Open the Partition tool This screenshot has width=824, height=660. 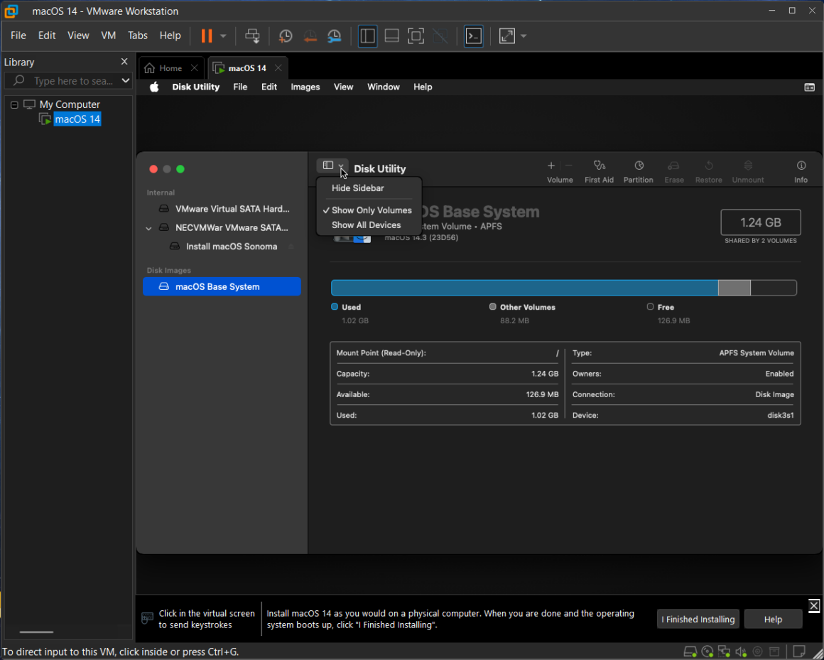click(x=639, y=171)
